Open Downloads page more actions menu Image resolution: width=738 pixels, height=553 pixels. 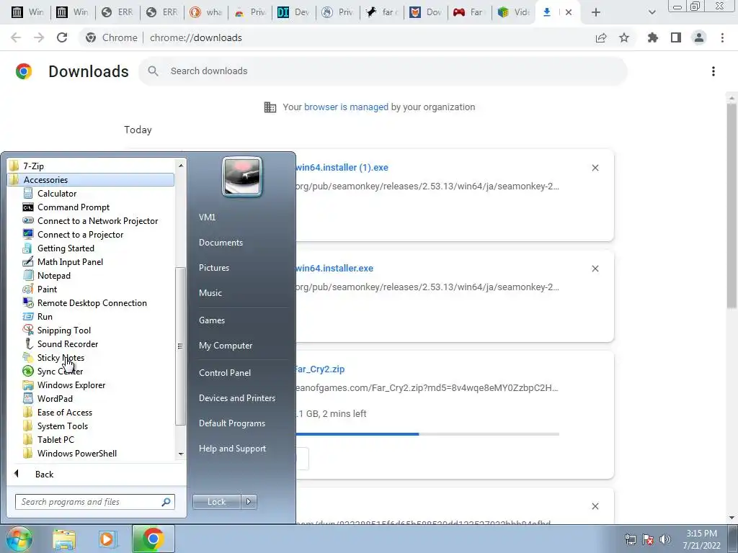click(x=713, y=71)
